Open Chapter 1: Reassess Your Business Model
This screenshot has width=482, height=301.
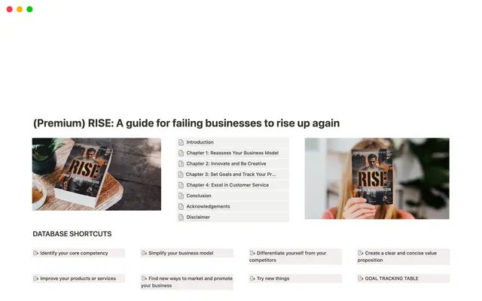click(x=232, y=153)
